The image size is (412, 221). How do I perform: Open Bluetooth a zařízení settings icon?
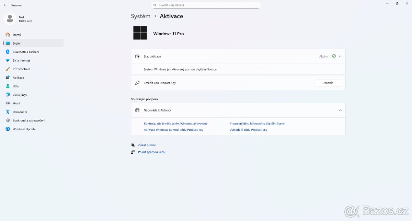[8, 52]
